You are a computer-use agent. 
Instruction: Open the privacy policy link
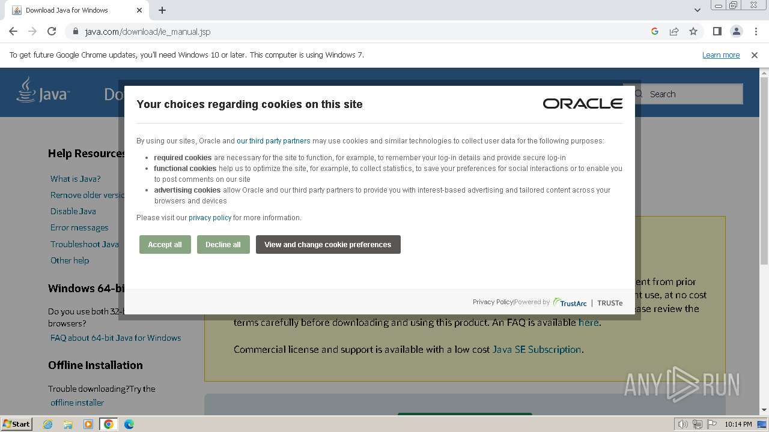click(x=210, y=218)
